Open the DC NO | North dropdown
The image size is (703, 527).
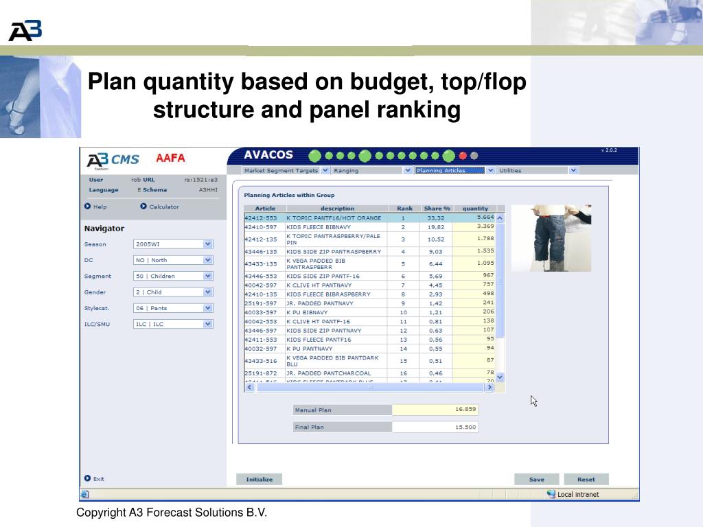point(207,260)
